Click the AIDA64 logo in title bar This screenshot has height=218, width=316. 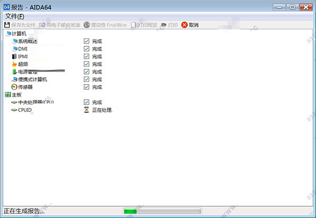tap(7, 7)
